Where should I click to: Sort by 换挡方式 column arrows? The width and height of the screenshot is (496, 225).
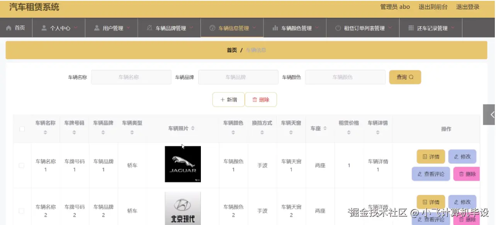tap(262, 132)
